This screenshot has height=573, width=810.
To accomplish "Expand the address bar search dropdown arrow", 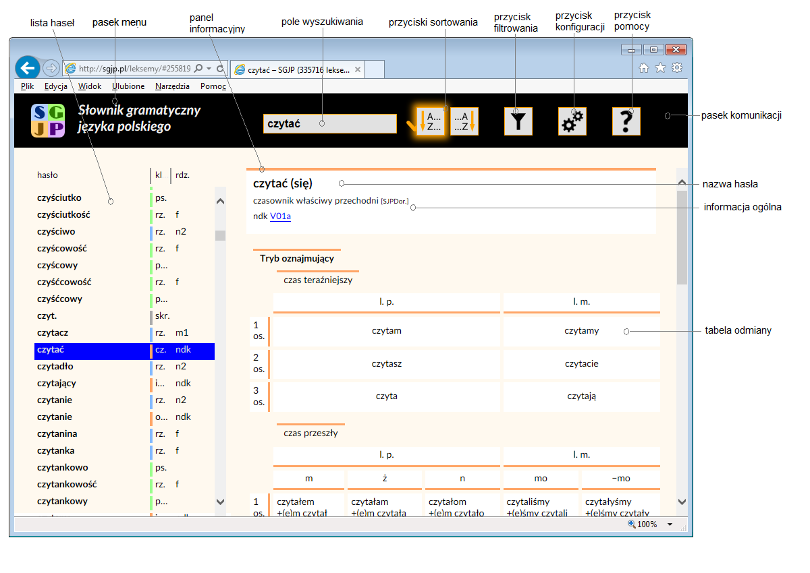I will coord(209,69).
